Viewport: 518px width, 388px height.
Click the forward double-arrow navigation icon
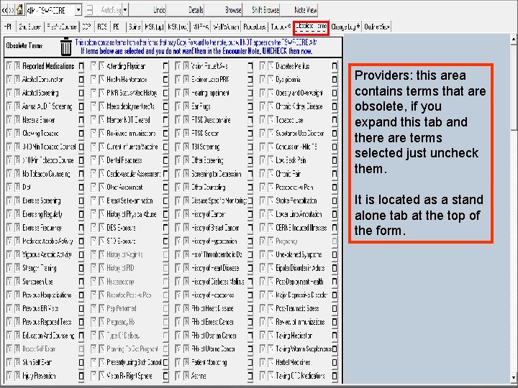(12, 10)
